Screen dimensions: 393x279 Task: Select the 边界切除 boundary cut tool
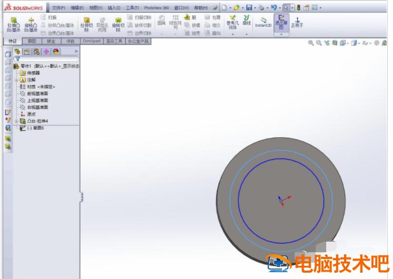click(x=139, y=33)
